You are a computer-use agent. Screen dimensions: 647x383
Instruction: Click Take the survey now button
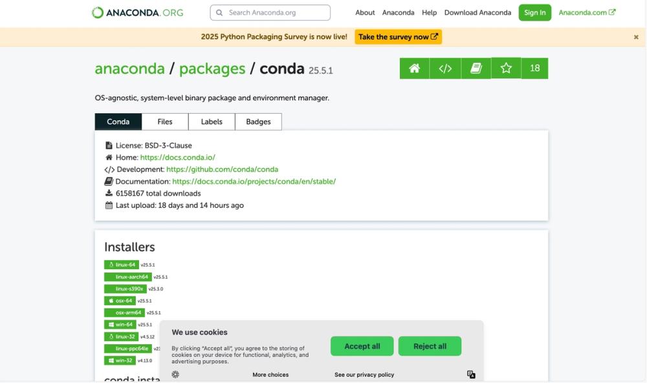[398, 37]
